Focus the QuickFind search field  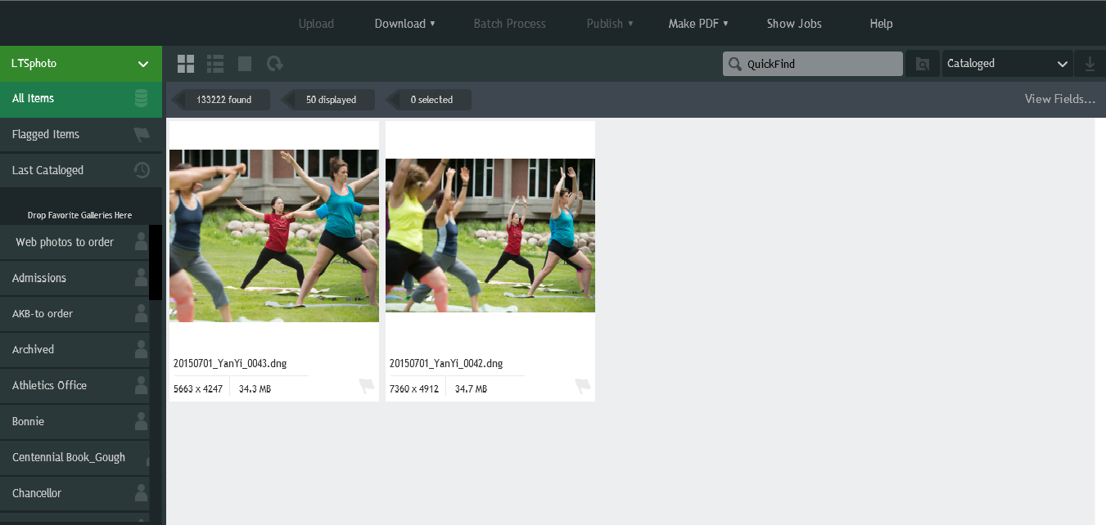pyautogui.click(x=813, y=64)
